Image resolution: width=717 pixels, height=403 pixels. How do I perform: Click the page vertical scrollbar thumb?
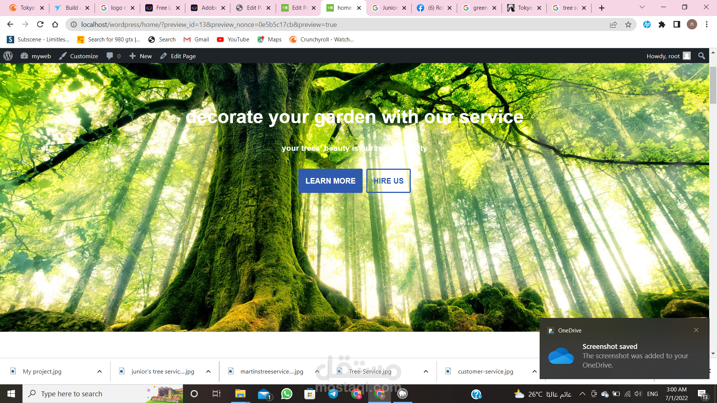tap(713, 86)
